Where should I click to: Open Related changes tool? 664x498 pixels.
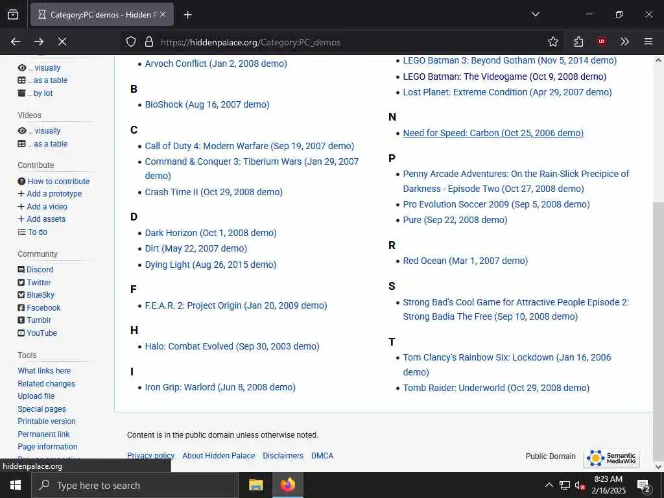[x=46, y=384]
